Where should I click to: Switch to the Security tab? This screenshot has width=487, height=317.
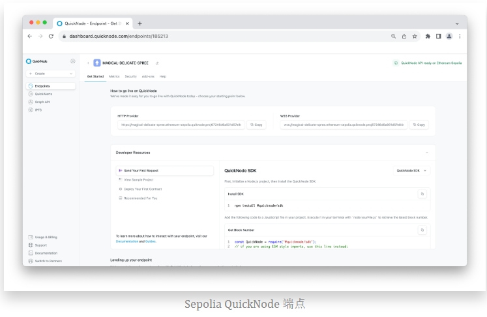coord(131,76)
